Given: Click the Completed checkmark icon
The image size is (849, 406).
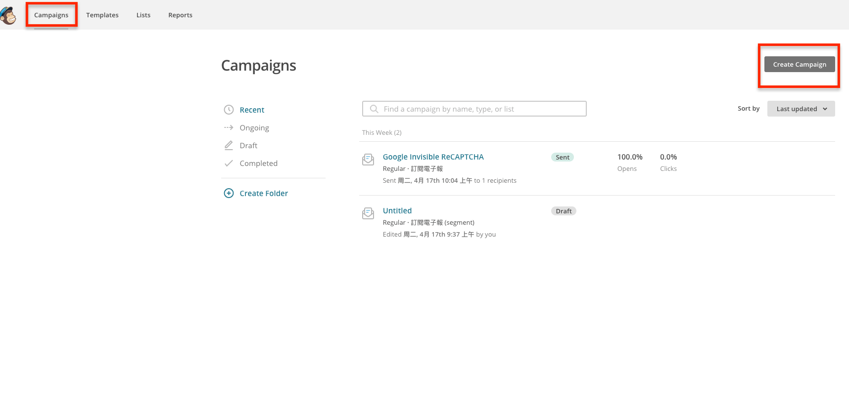Looking at the screenshot, I should (229, 163).
